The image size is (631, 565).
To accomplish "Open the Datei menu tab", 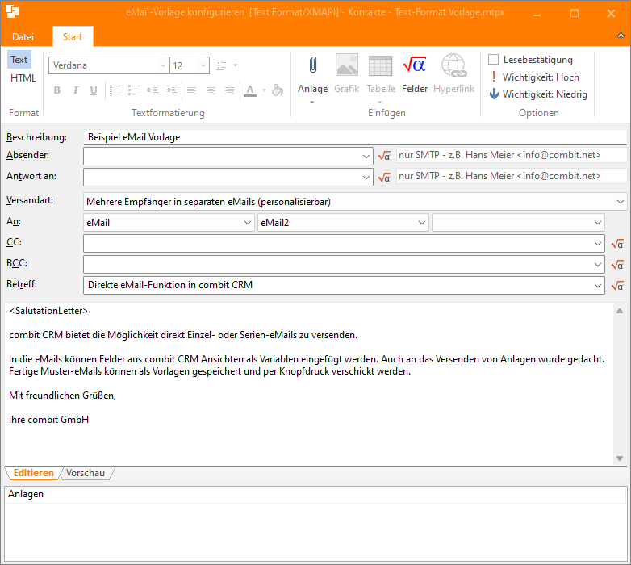I will click(23, 37).
